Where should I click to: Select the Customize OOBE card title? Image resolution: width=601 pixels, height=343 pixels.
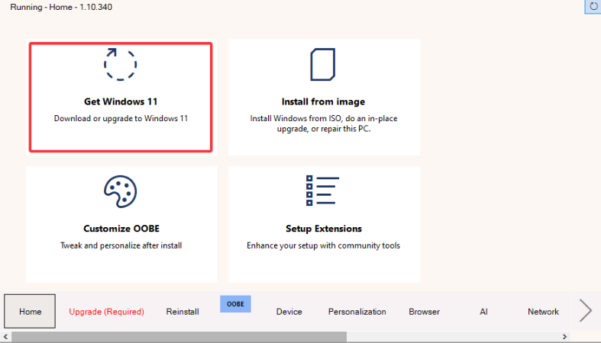point(121,229)
